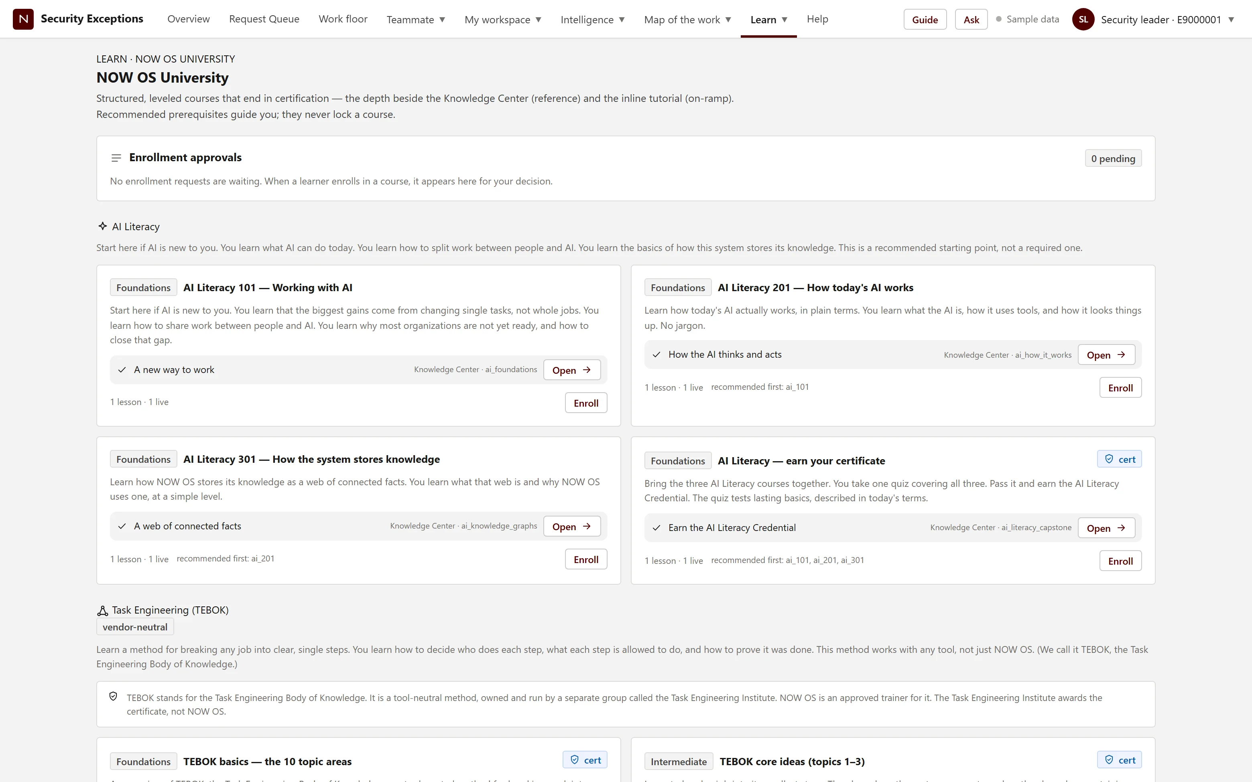Click the checkmark beside 'A web of connected facts'
Image resolution: width=1252 pixels, height=782 pixels.
pos(122,527)
